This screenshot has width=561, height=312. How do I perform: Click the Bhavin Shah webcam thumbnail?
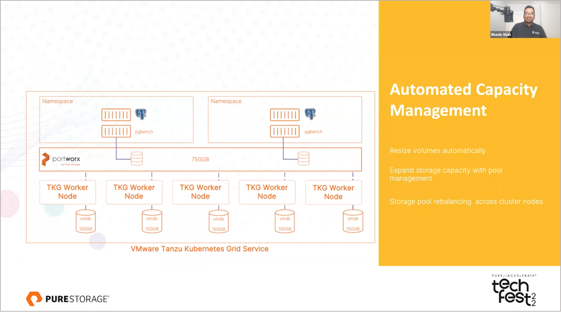525,19
